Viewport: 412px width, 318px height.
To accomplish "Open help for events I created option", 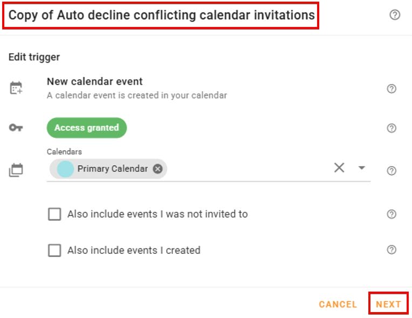I will (x=392, y=250).
